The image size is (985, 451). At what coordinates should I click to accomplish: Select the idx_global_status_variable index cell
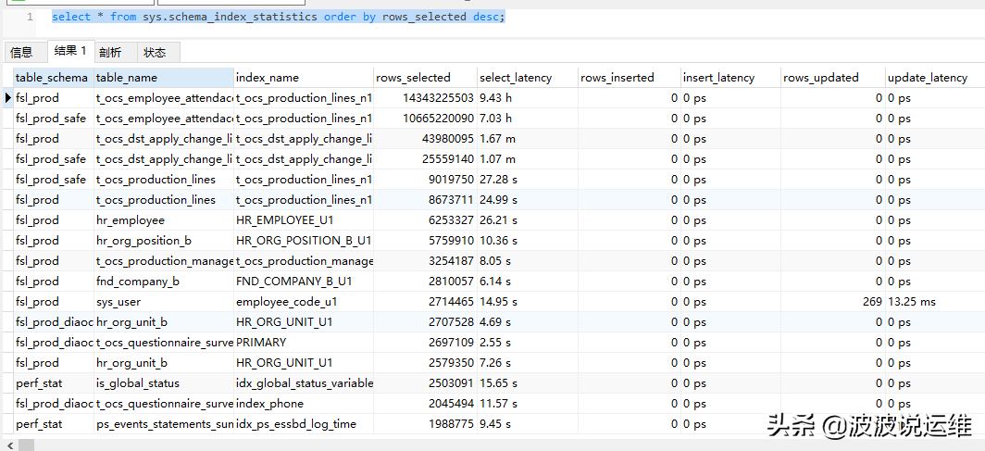(304, 383)
